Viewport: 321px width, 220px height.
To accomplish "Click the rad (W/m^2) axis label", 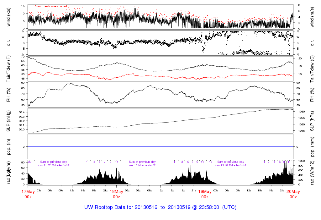I will pyautogui.click(x=313, y=173).
